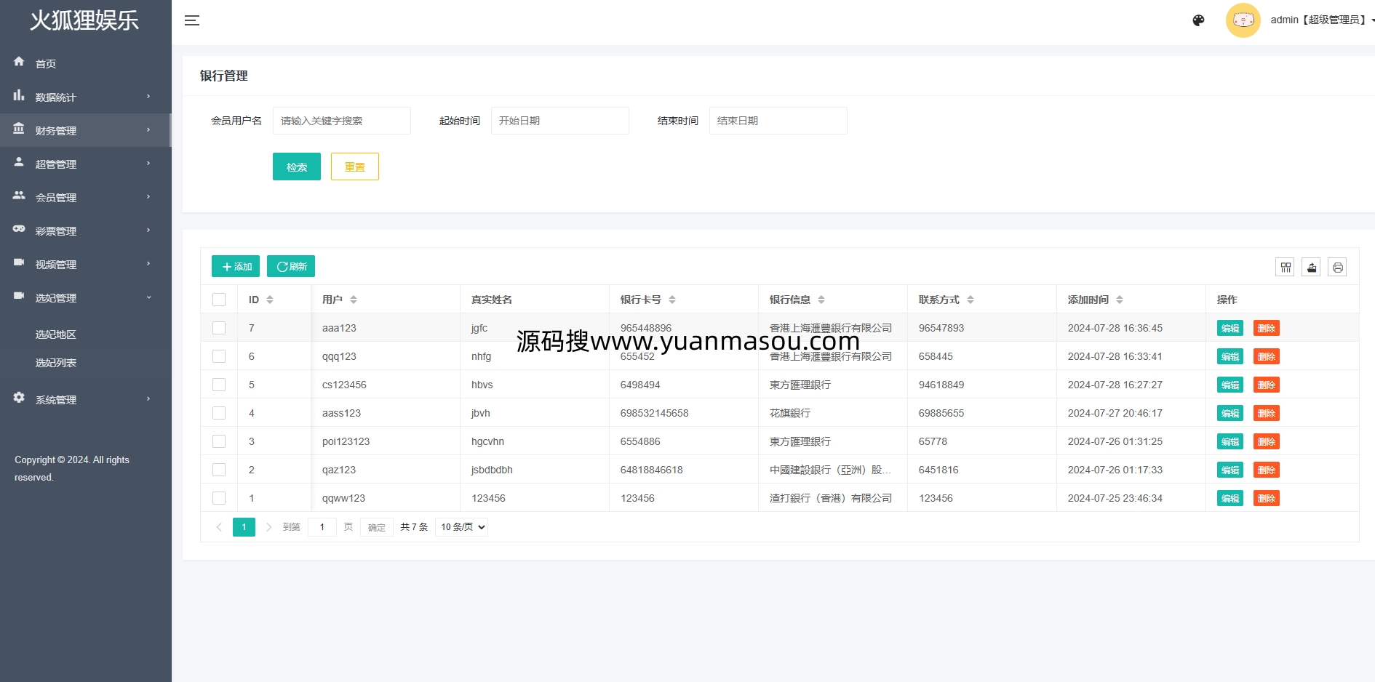Click the print table icon
The width and height of the screenshot is (1375, 682).
[1337, 268]
